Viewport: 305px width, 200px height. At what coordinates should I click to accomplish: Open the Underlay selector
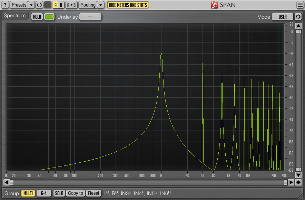90,17
